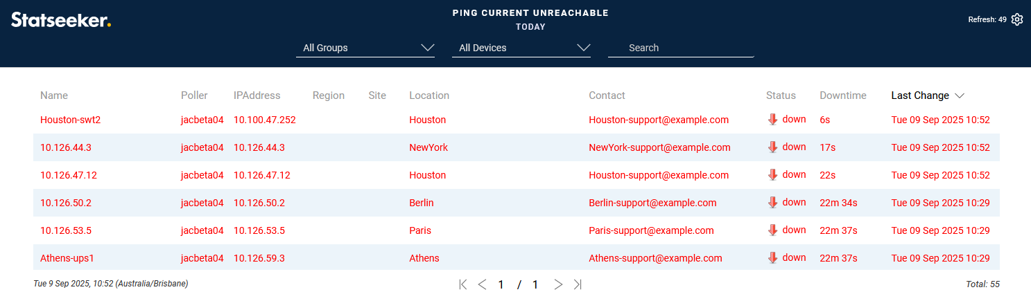Image resolution: width=1031 pixels, height=301 pixels.
Task: Go to the next page
Action: [558, 284]
